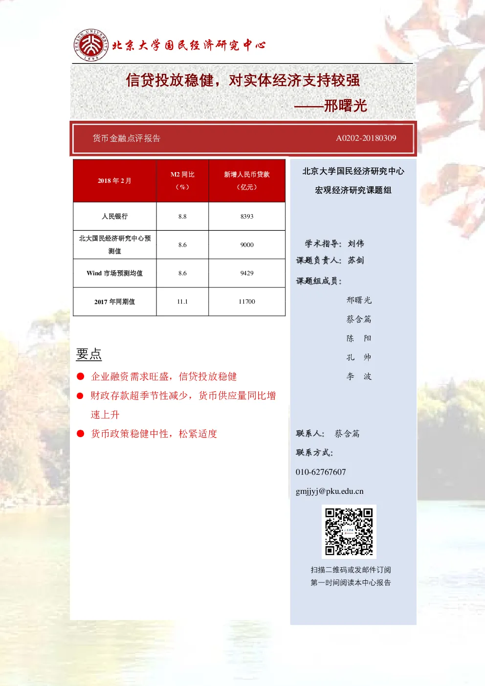Click the 北京大学国民经济研究中心 header calligraphy
Image resolution: width=485 pixels, height=686 pixels.
(x=189, y=45)
